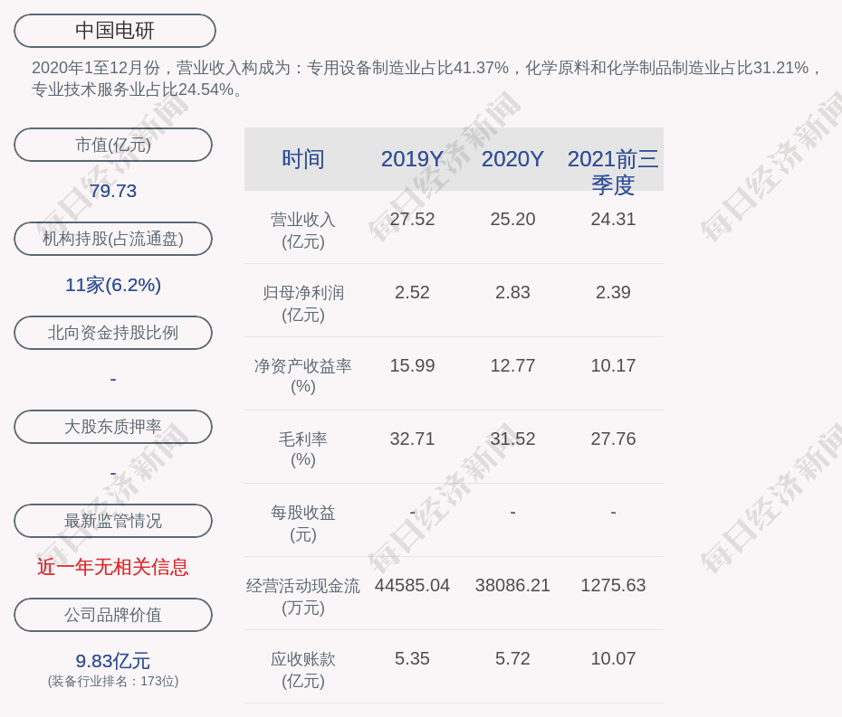
Task: Click the 2019Y net profit value 2.52
Action: point(412,292)
